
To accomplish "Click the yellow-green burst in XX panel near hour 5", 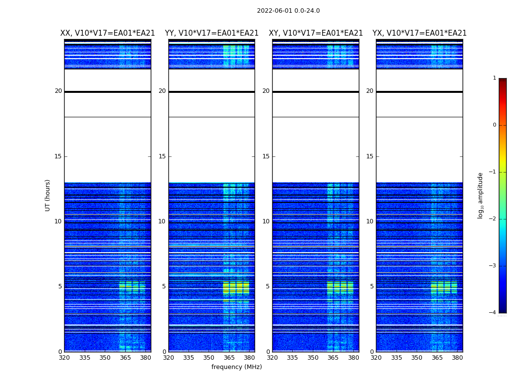I will [x=132, y=288].
